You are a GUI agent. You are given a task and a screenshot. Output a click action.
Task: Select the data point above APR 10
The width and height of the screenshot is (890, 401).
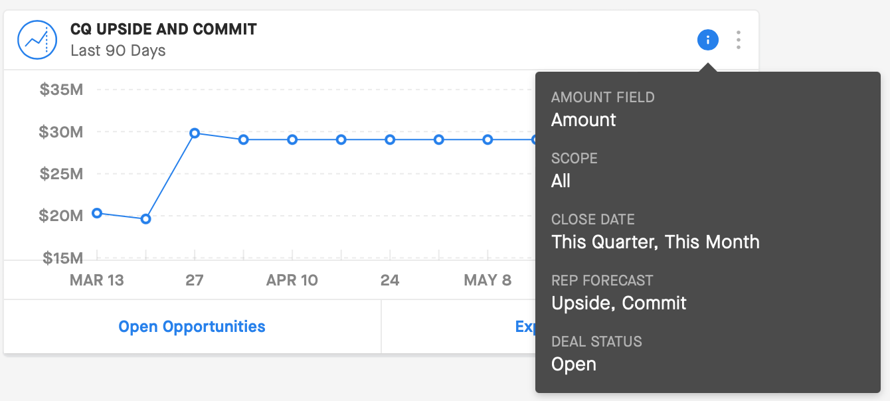tap(292, 139)
